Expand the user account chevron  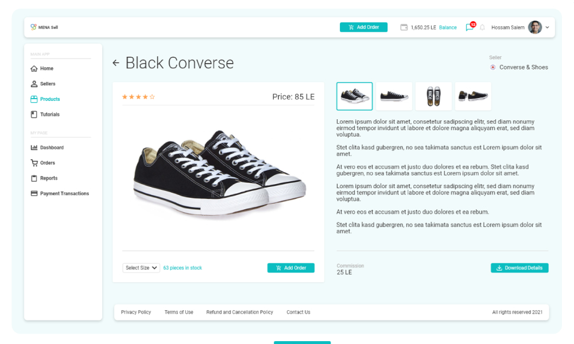pos(548,28)
